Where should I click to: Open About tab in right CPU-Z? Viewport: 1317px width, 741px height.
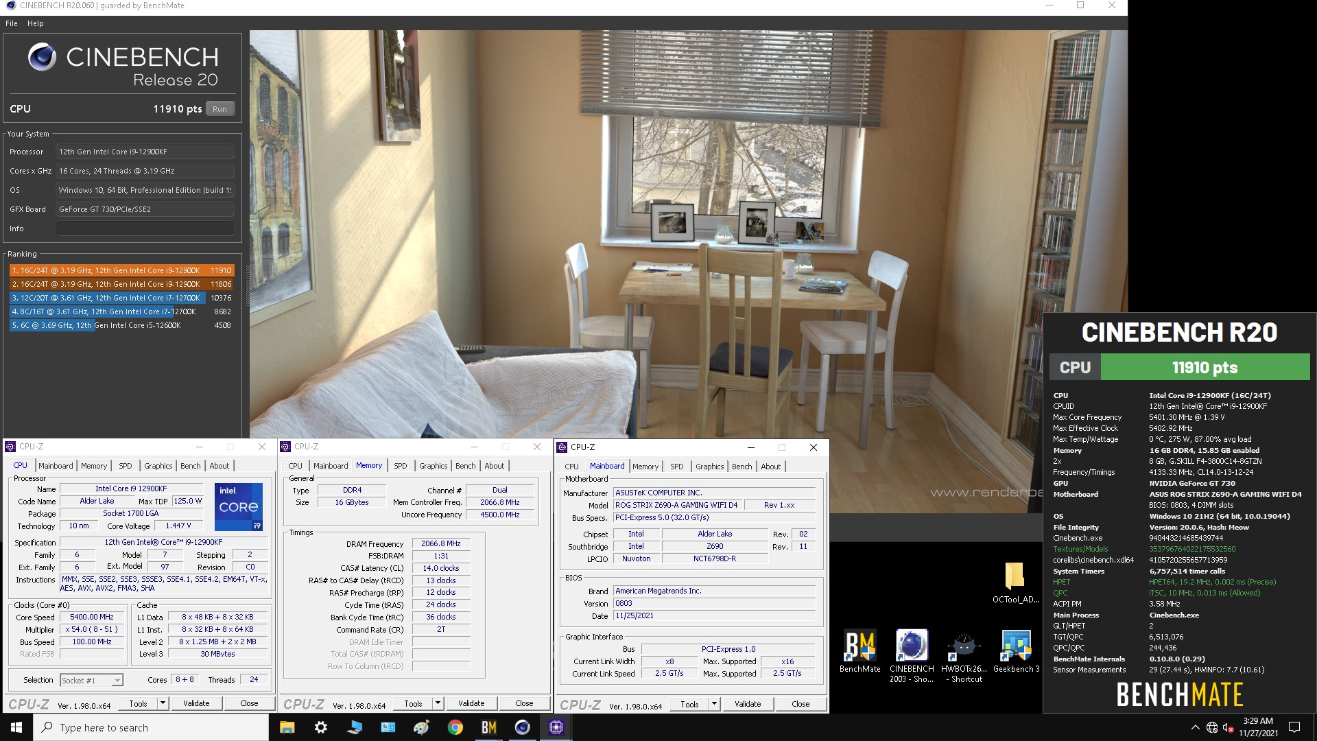tap(771, 467)
